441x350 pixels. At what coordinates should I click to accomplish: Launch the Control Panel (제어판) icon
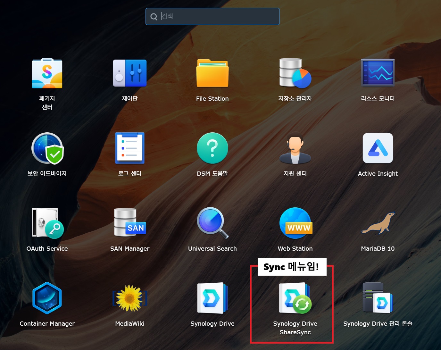coord(130,73)
